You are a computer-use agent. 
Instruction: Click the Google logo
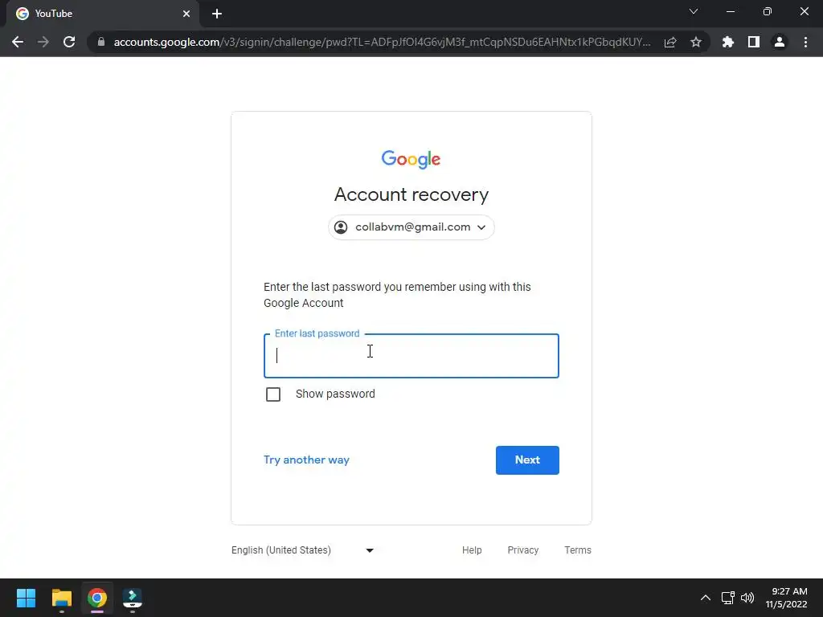tap(411, 160)
